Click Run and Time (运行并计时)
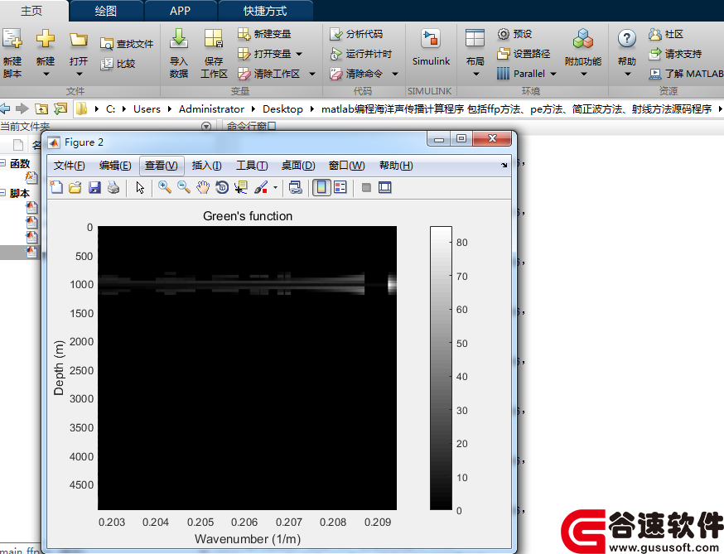Viewport: 724px width, 554px height. [360, 54]
